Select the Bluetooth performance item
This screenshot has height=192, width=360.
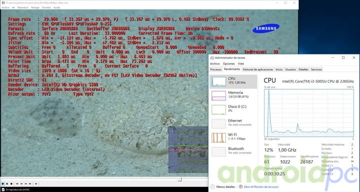click(233, 152)
